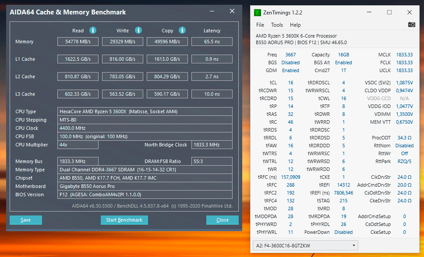This screenshot has width=424, height=257.
Task: Click CPU Clock value 4400.0 MHz
Action: [145, 128]
